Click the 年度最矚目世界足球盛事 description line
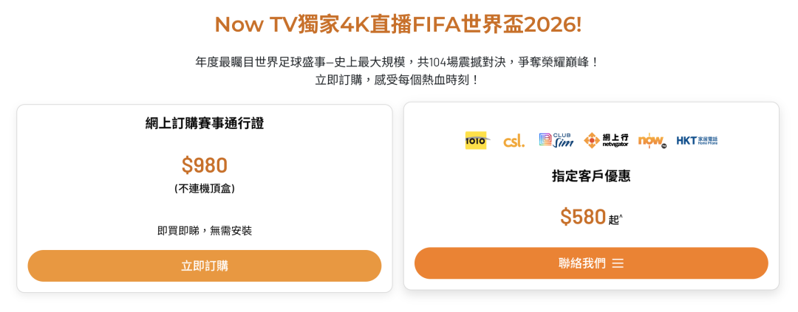The image size is (798, 312). coord(398,63)
